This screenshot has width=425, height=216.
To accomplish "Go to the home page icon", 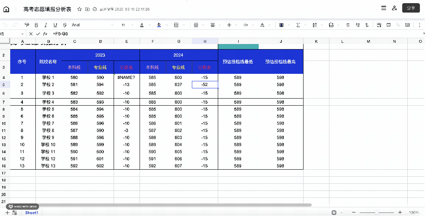I will click(x=6, y=9).
